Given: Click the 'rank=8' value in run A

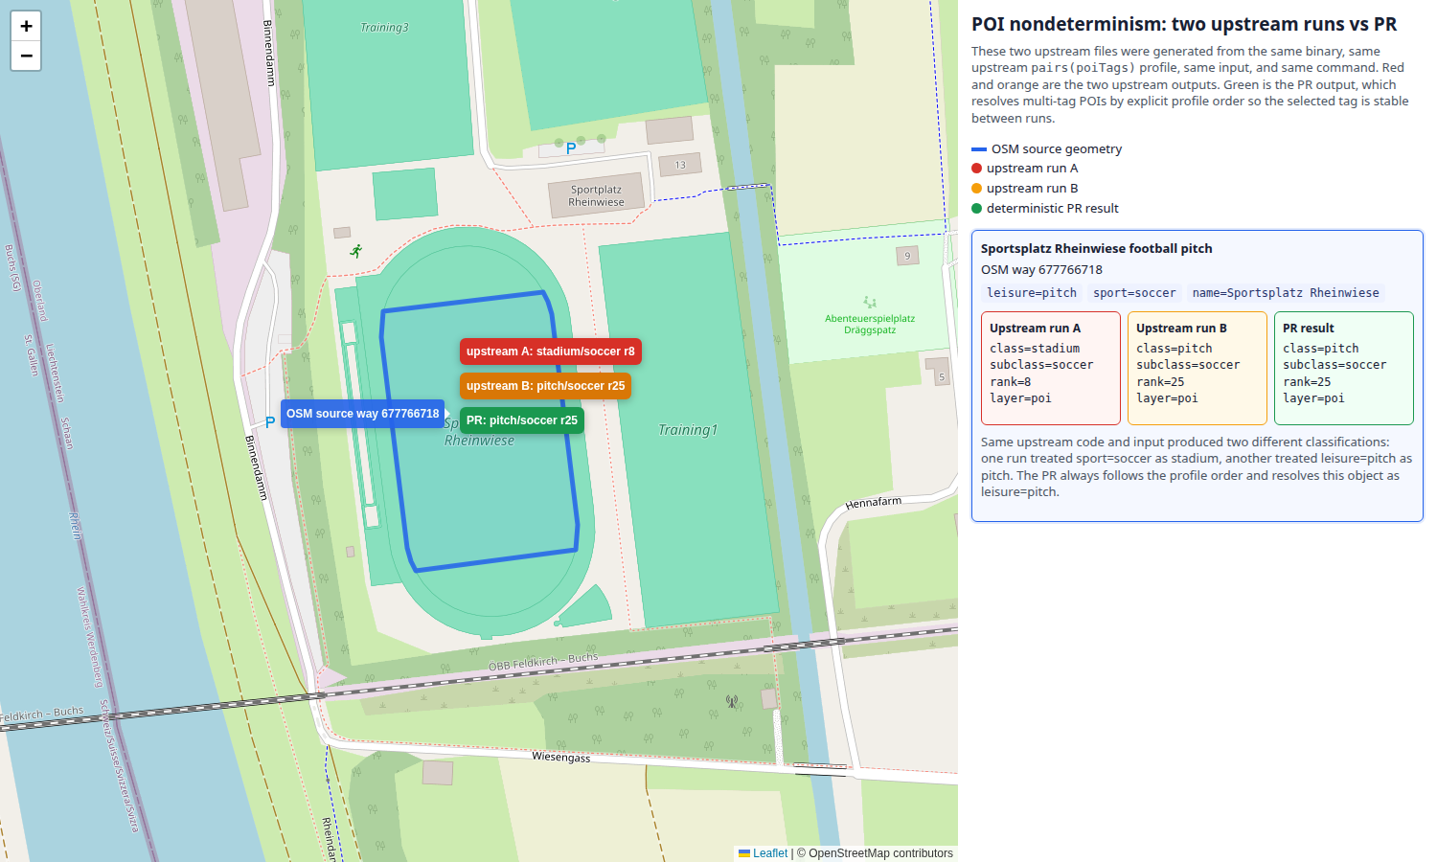Looking at the screenshot, I should (1011, 382).
